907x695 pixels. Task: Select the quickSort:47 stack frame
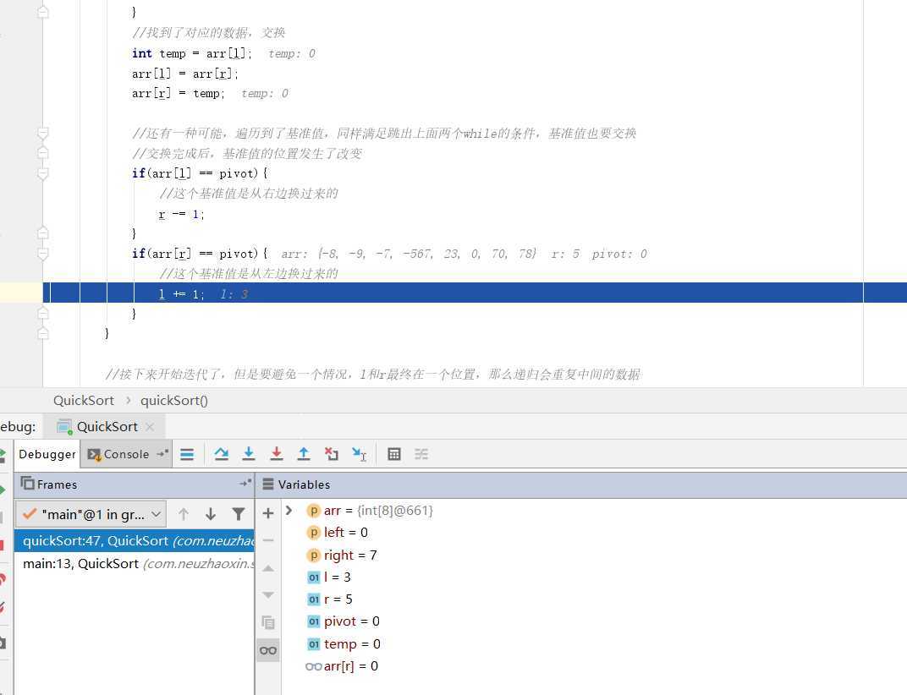tap(135, 540)
